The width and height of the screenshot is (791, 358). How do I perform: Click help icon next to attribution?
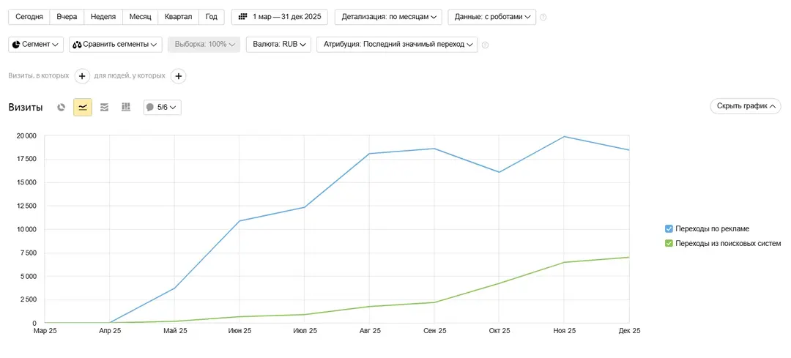(485, 45)
